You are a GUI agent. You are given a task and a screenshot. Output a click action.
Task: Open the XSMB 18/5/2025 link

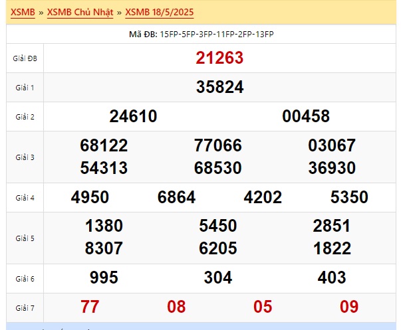[x=160, y=12]
